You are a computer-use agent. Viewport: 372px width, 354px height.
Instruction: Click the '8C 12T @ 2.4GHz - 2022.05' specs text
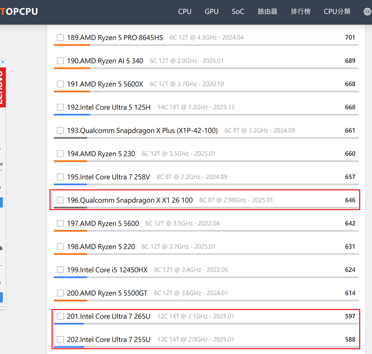coord(191,270)
